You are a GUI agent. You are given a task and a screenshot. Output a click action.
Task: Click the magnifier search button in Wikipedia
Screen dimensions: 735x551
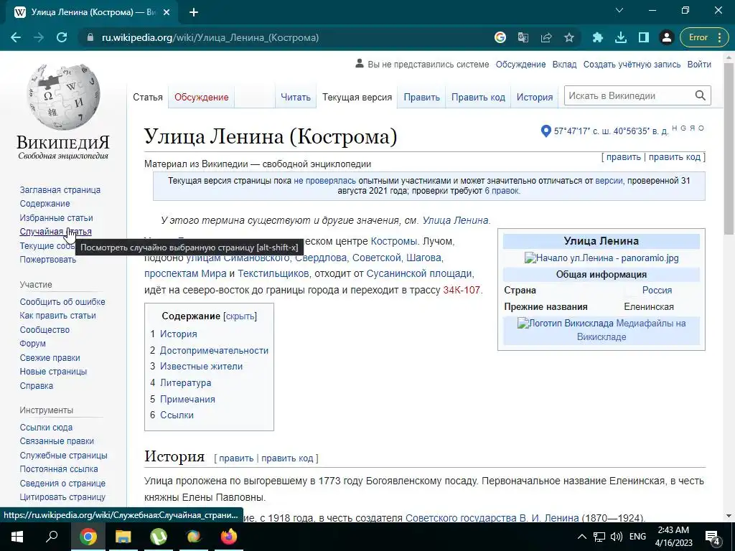tap(701, 95)
